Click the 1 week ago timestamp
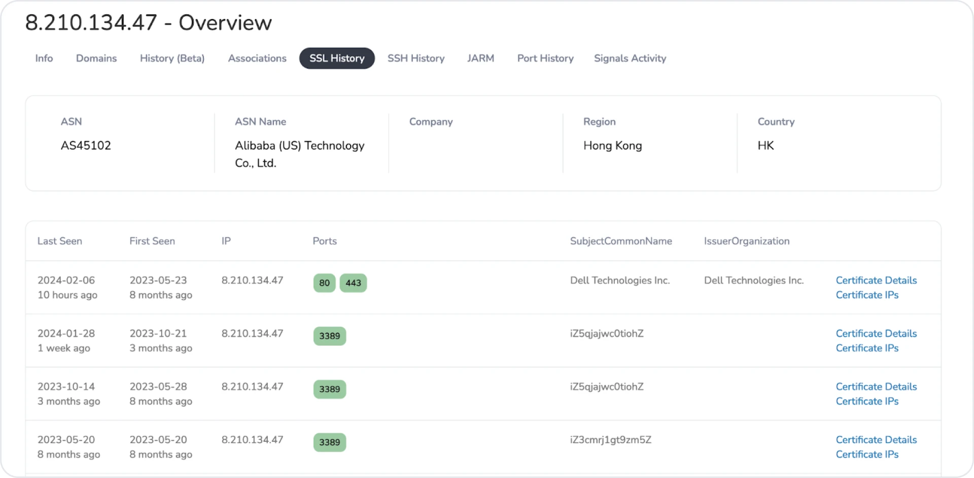The width and height of the screenshot is (974, 478). pyautogui.click(x=64, y=348)
